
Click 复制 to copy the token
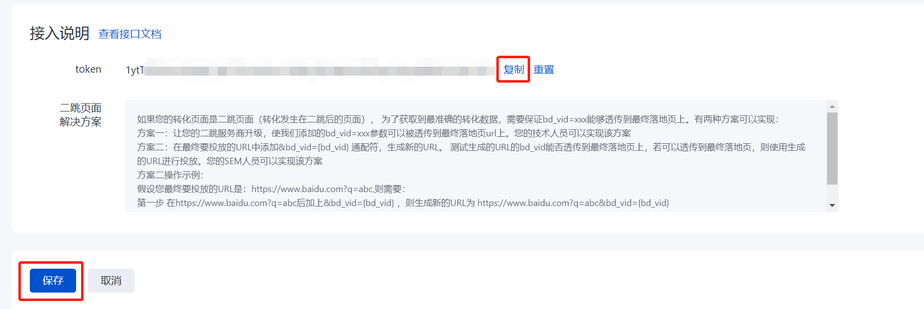[x=513, y=70]
